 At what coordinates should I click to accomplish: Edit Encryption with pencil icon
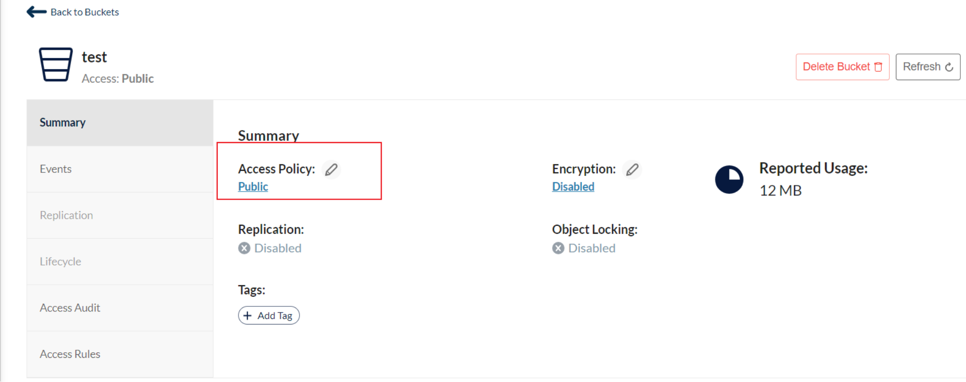point(632,169)
